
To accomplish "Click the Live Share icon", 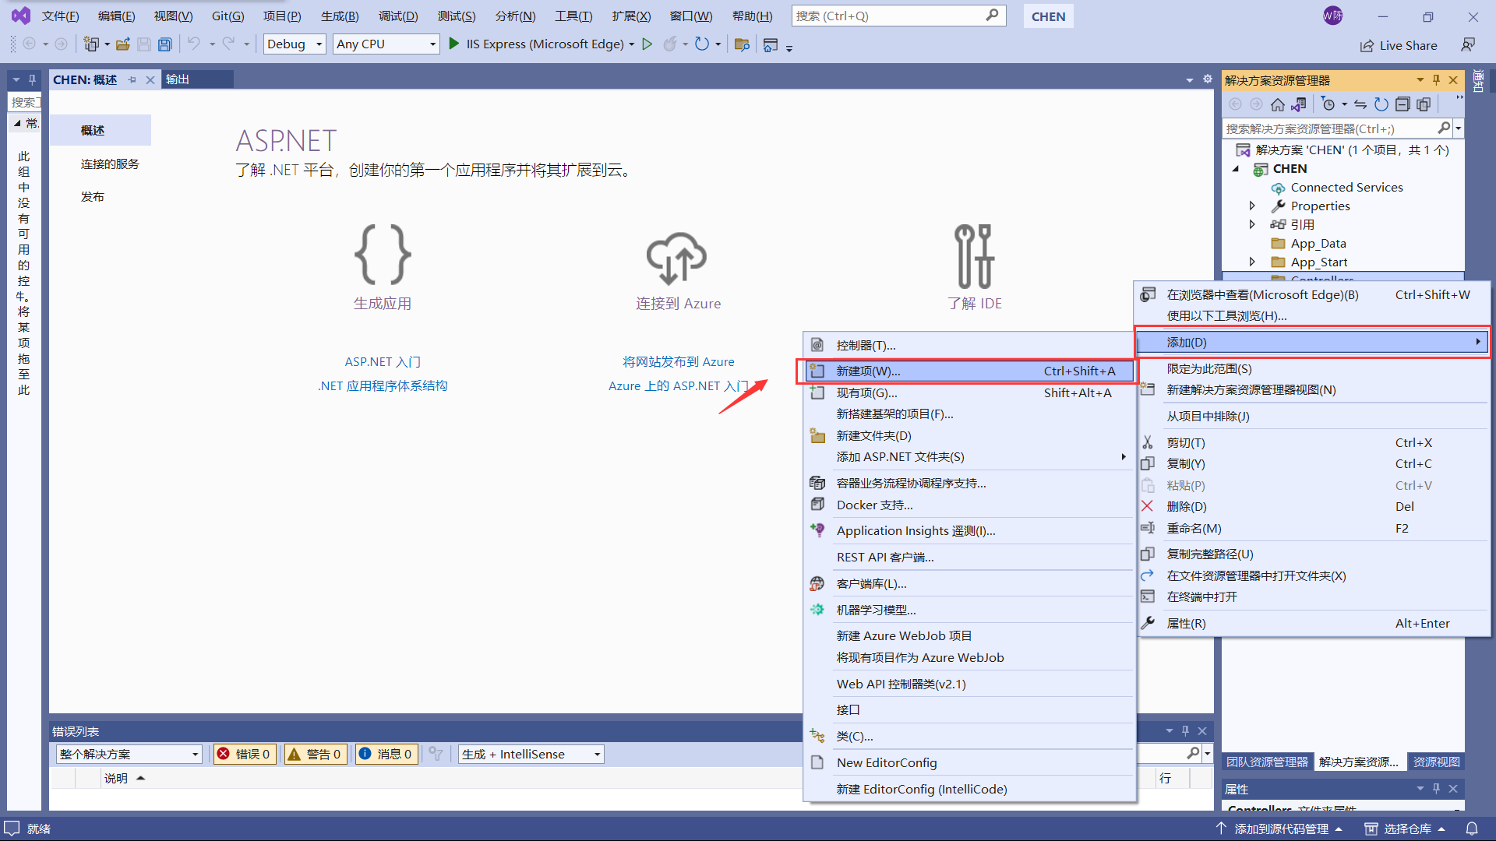I will (x=1367, y=46).
